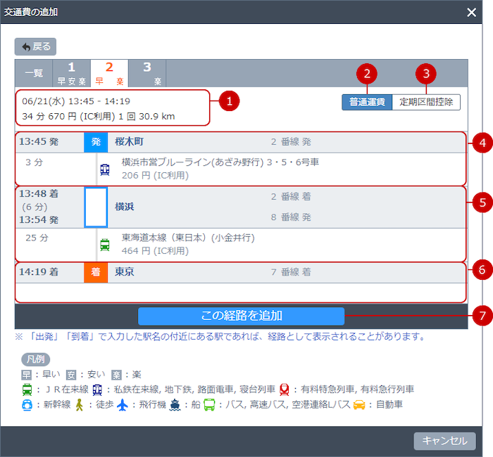This screenshot has width=493, height=457.
Task: Click the バス bus legend icon
Action: [209, 404]
